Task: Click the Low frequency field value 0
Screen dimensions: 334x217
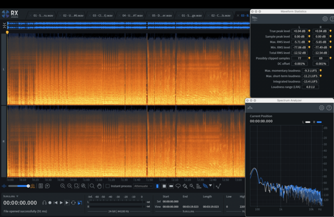Action: (x=227, y=207)
